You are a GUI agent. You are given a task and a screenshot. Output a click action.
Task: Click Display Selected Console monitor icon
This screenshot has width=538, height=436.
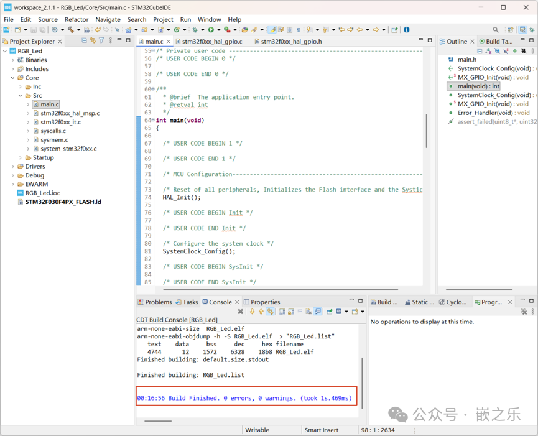[338, 312]
